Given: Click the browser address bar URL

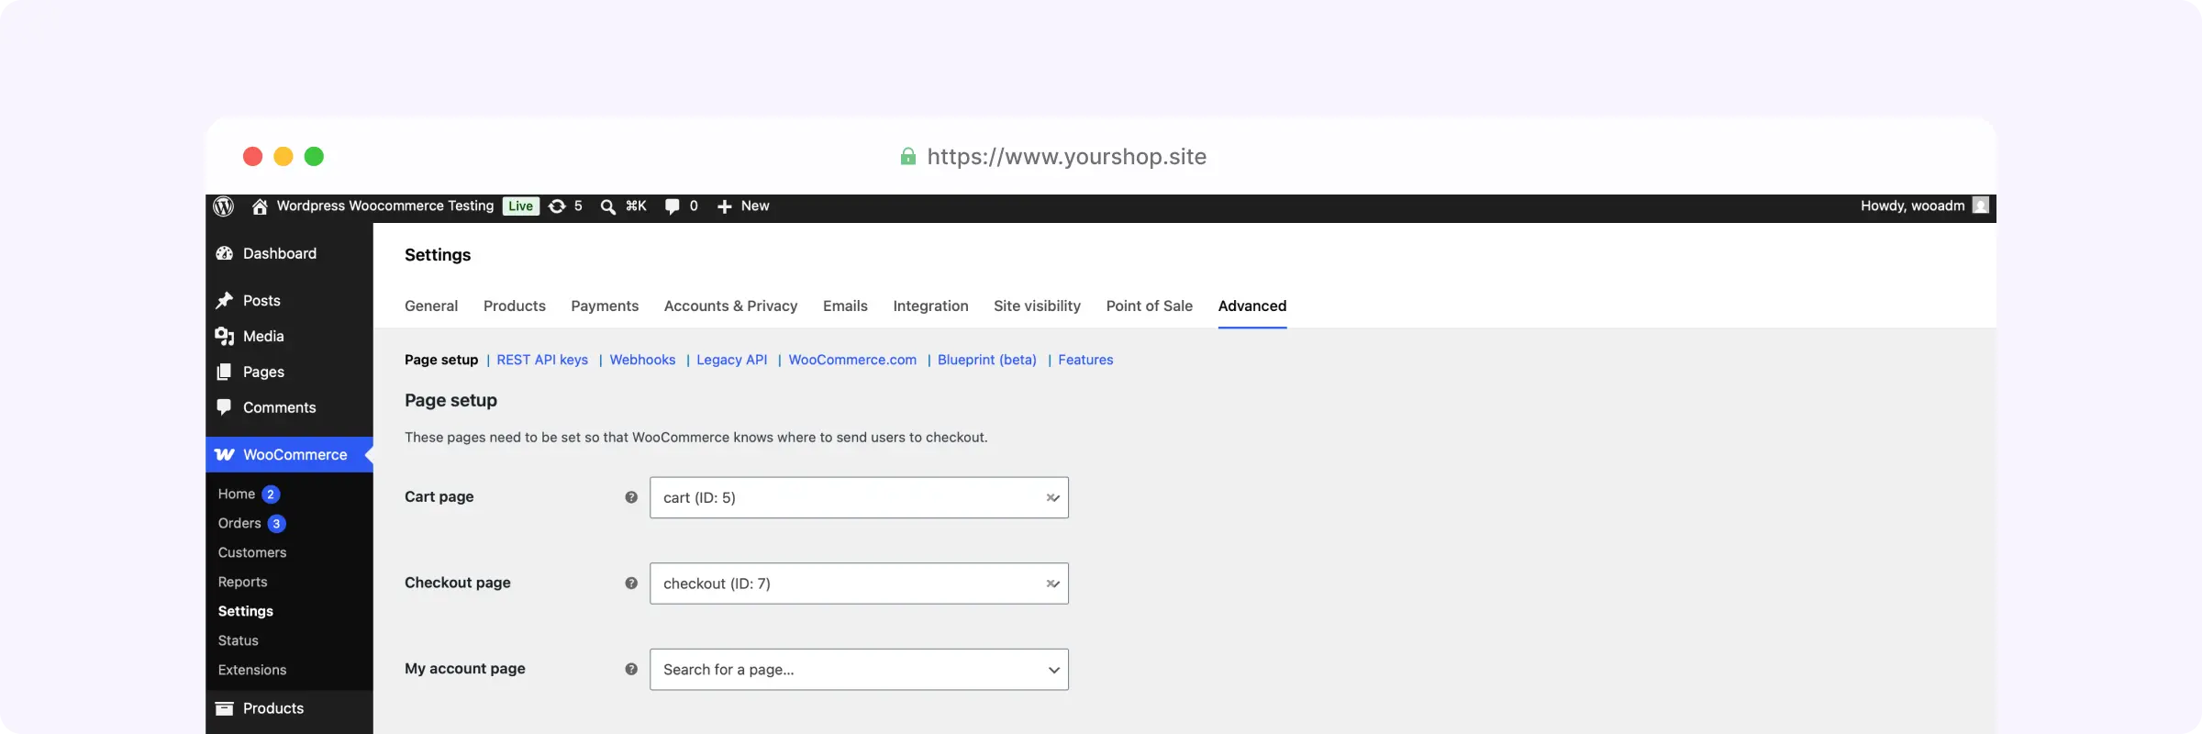Looking at the screenshot, I should (x=1066, y=156).
